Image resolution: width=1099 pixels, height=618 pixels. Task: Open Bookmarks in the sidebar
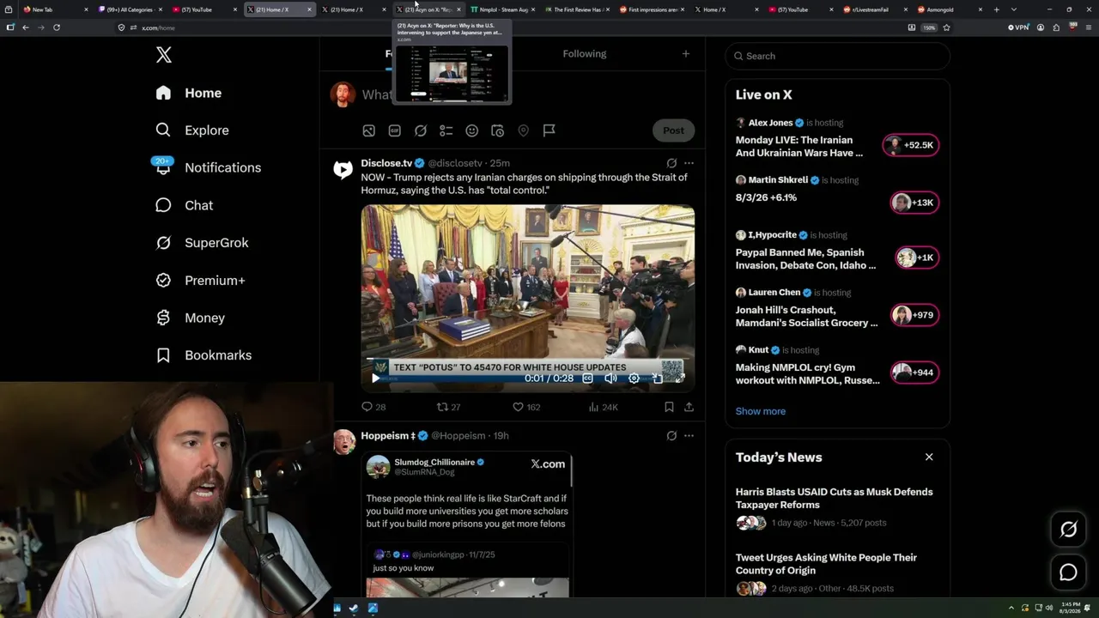click(203, 355)
